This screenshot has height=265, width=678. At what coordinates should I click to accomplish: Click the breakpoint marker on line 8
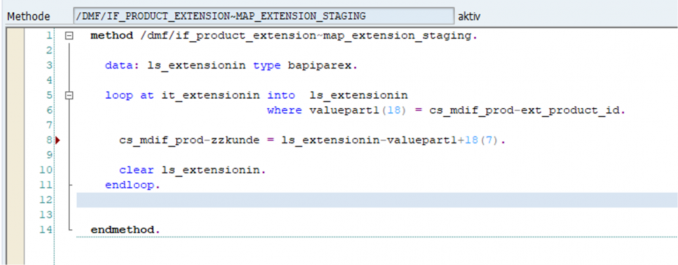pos(58,140)
